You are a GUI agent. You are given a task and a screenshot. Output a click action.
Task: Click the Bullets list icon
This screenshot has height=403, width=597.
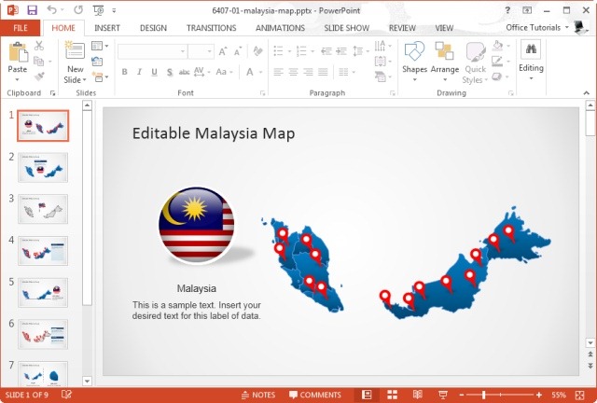[278, 51]
